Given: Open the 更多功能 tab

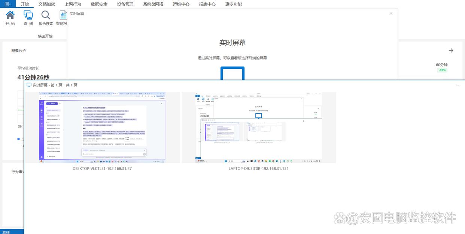Looking at the screenshot, I should [x=233, y=4].
